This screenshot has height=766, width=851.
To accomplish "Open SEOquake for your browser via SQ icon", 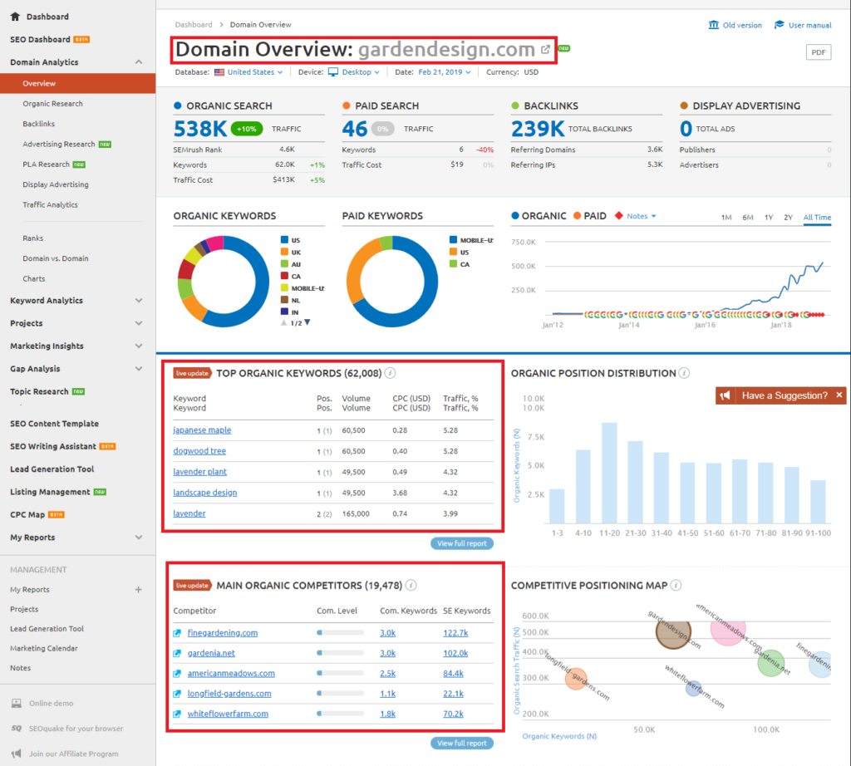I will [x=17, y=727].
